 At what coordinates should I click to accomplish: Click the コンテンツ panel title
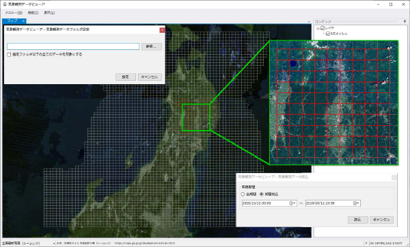tap(323, 21)
